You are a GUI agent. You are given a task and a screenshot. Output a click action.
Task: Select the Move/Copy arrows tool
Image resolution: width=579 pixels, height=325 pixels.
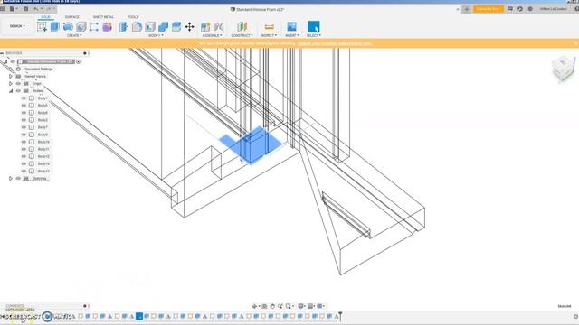point(189,26)
